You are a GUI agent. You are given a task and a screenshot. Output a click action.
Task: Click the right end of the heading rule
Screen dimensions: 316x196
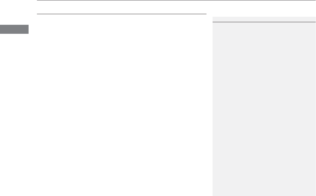[205, 14]
